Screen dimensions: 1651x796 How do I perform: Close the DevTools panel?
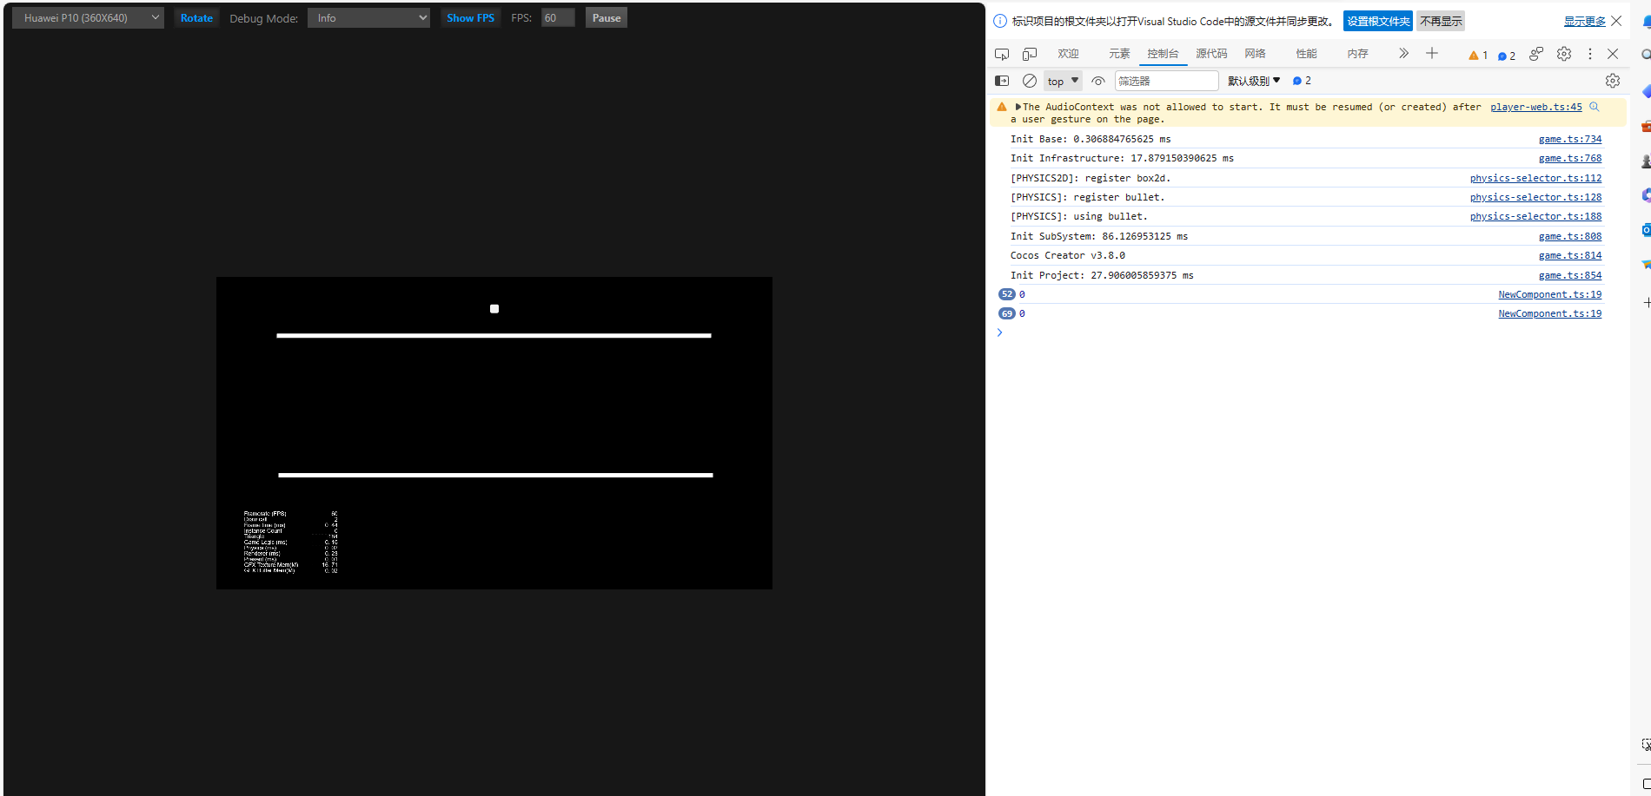pyautogui.click(x=1613, y=54)
